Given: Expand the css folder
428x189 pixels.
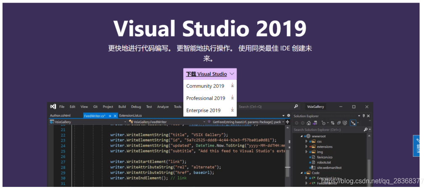Looking at the screenshot, I should tap(306, 141).
